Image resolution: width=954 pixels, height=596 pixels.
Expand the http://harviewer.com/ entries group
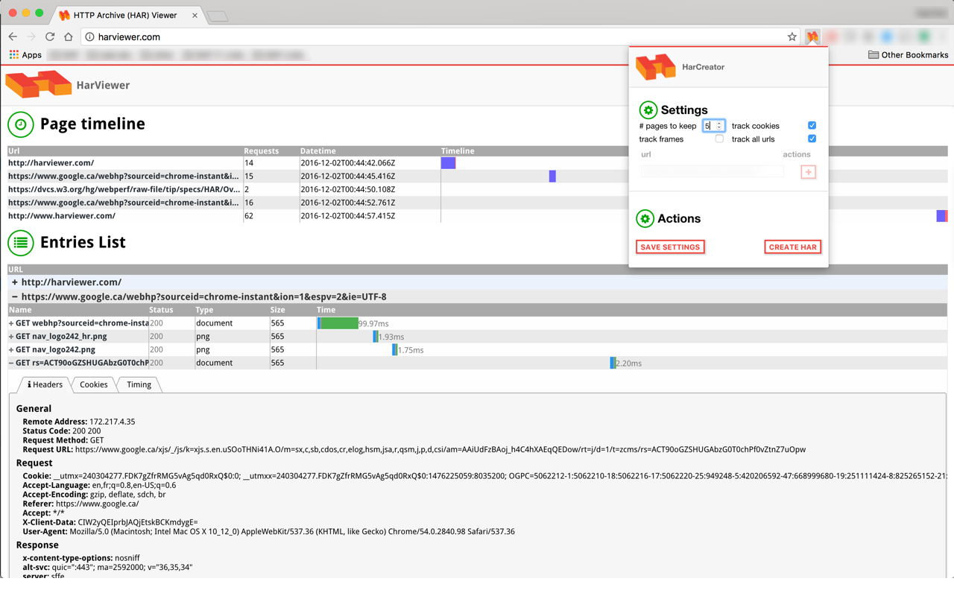[14, 282]
